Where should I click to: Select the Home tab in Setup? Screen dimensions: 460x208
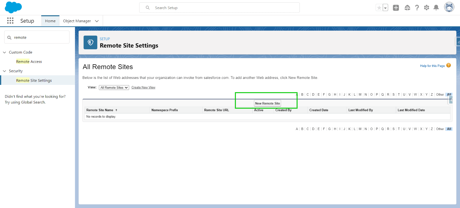pos(50,21)
